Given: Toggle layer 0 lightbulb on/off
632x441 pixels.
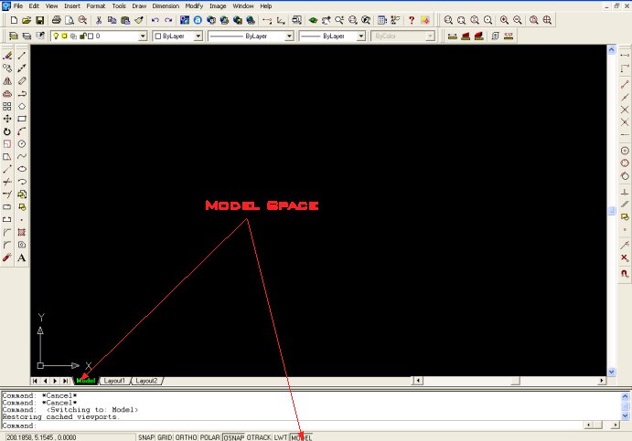Looking at the screenshot, I should coord(56,37).
